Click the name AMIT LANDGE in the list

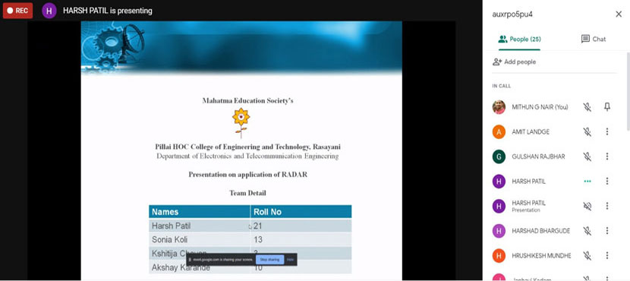pyautogui.click(x=531, y=132)
